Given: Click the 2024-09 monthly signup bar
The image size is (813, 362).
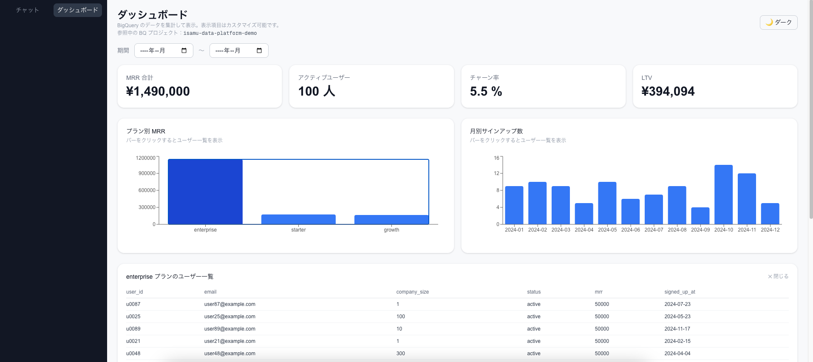Looking at the screenshot, I should point(700,216).
